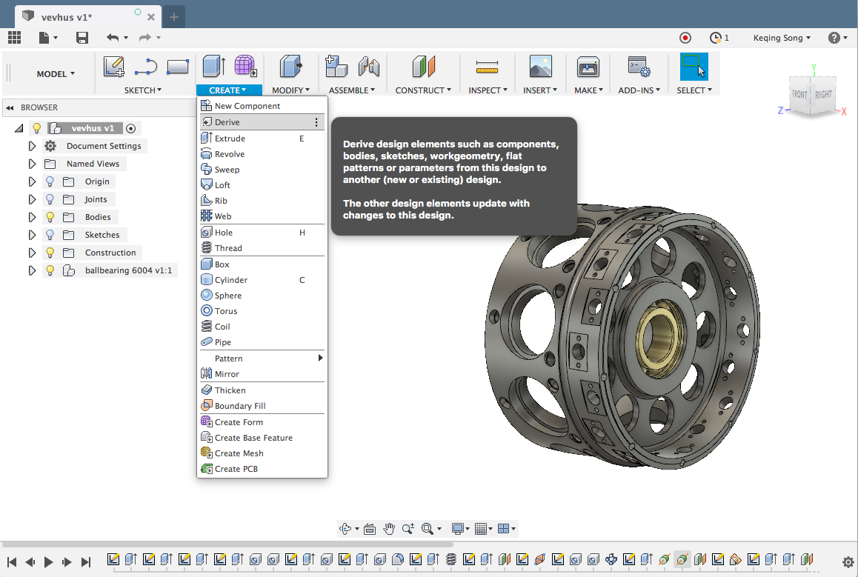This screenshot has height=577, width=858.
Task: Click the timeline play button
Action: (x=49, y=562)
